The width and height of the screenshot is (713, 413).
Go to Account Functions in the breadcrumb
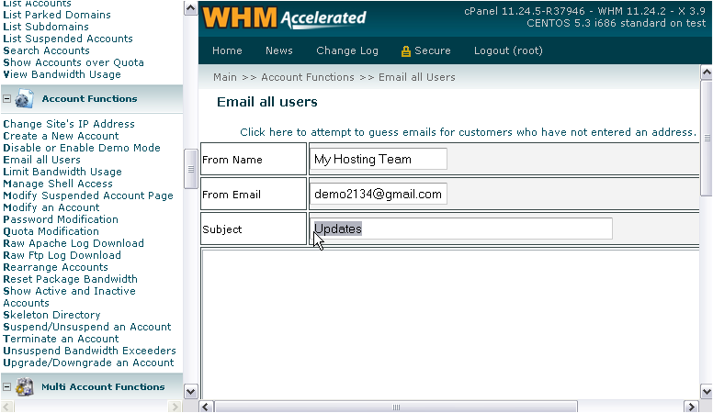point(308,77)
